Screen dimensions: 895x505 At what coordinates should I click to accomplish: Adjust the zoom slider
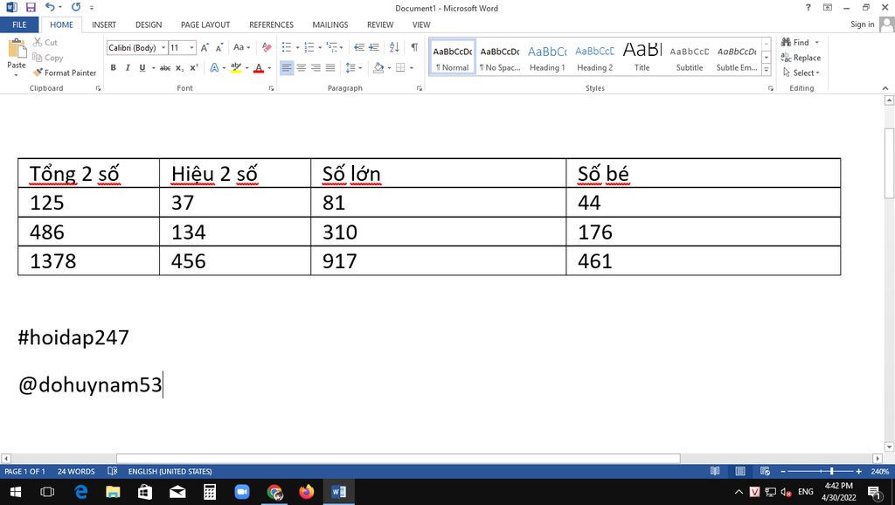pos(832,471)
